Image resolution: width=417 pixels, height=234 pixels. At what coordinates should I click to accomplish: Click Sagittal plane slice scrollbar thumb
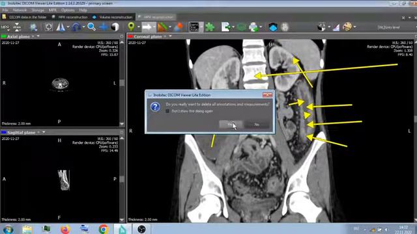(122, 179)
